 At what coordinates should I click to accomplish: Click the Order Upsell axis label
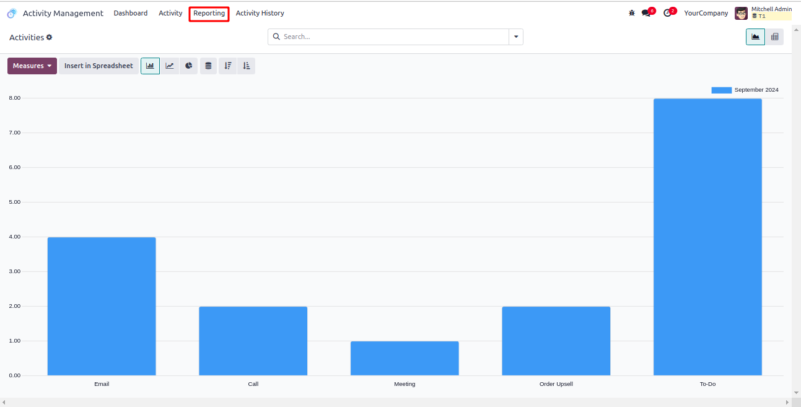point(556,384)
